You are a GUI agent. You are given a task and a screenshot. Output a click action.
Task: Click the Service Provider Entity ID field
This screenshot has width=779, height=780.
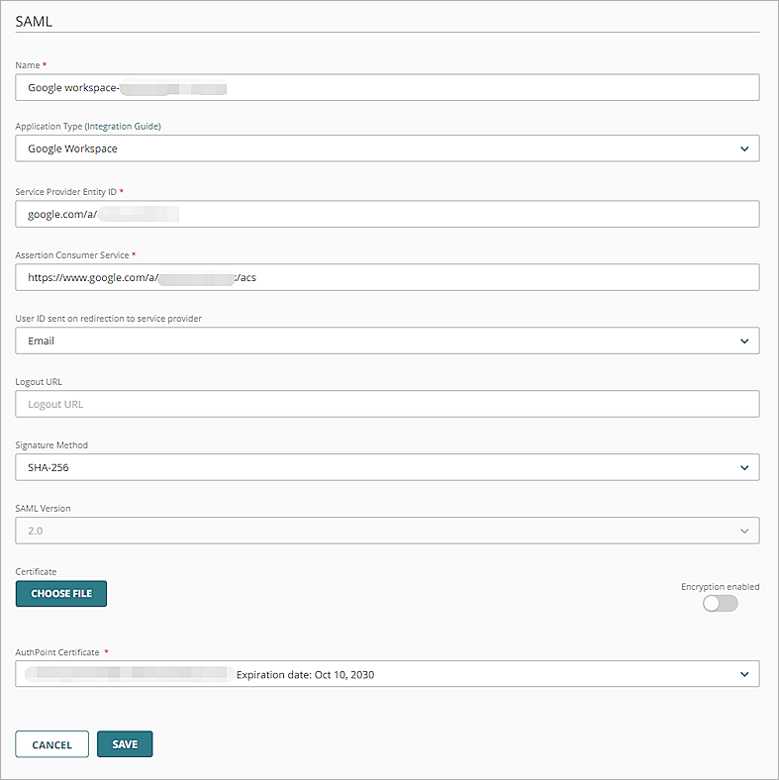(x=387, y=214)
